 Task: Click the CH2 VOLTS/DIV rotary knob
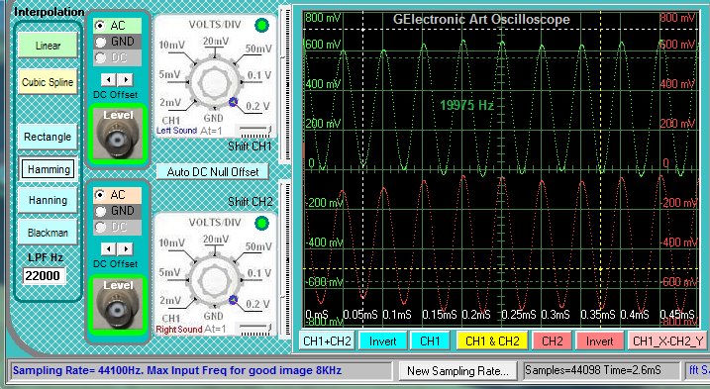point(213,279)
